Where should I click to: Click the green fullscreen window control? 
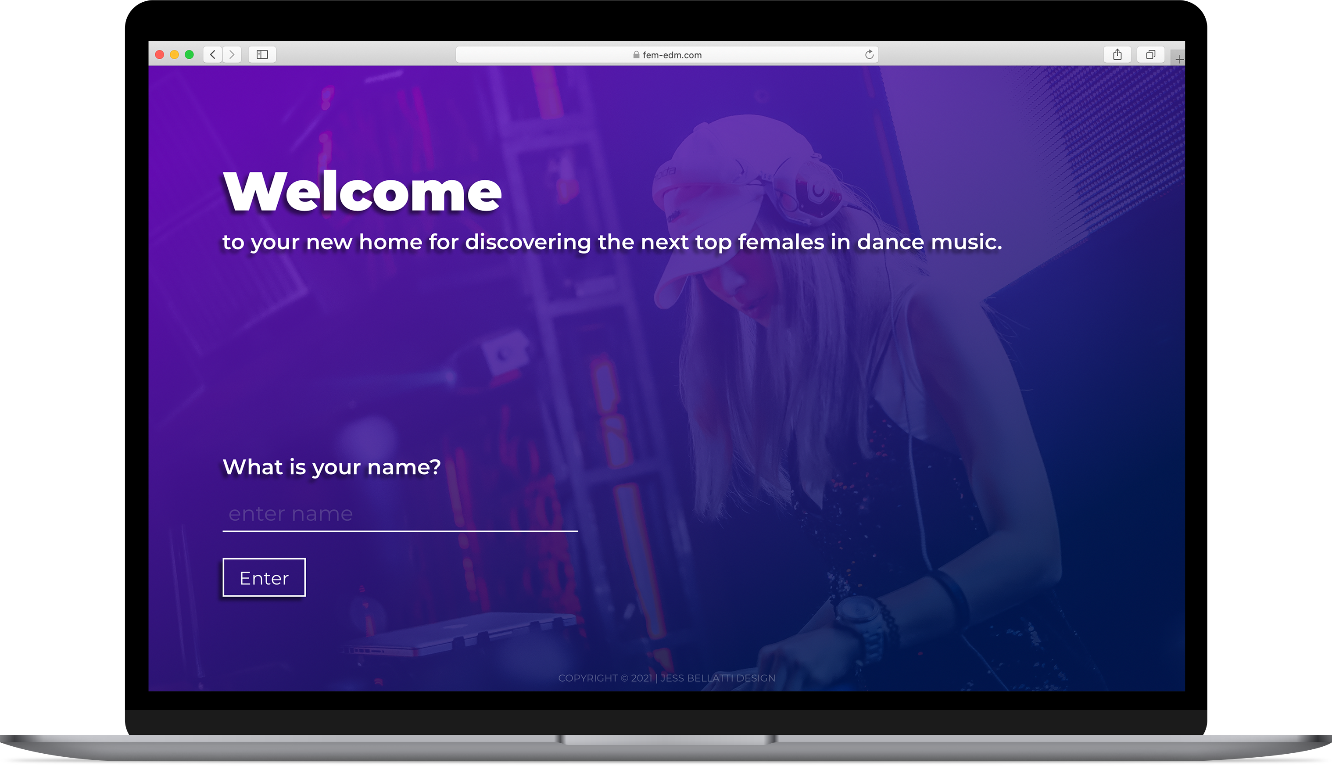click(x=189, y=54)
